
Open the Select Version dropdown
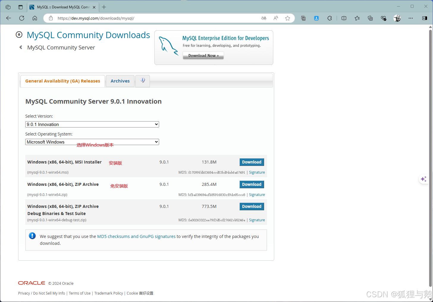pos(92,124)
